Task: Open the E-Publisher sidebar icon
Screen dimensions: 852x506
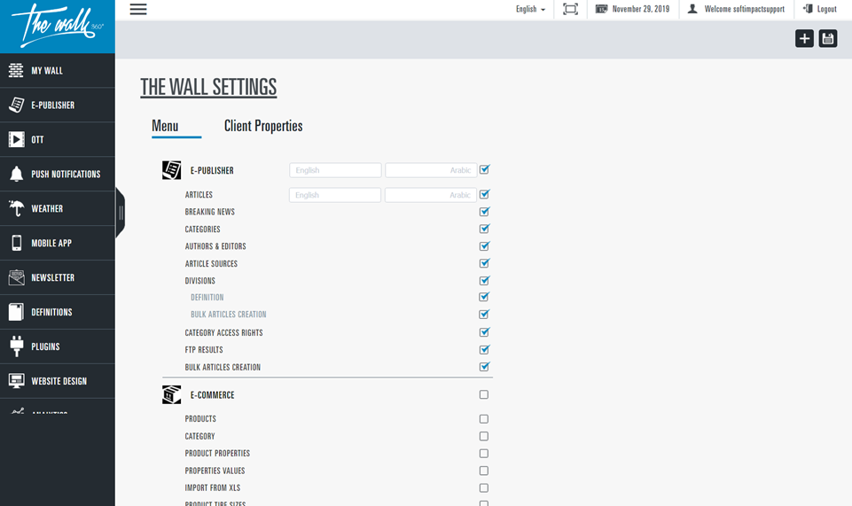Action: 16,105
